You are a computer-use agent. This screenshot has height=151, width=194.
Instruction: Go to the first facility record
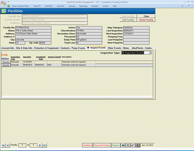point(3,145)
